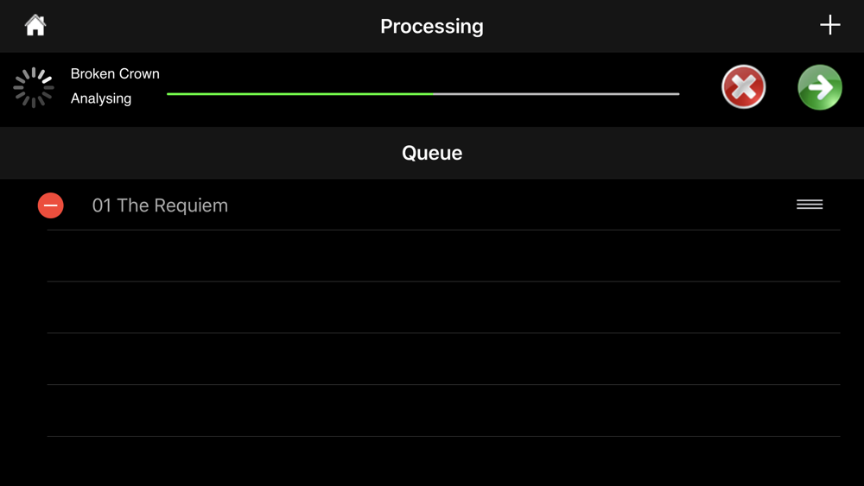Select the Broken Crown track title

[115, 73]
